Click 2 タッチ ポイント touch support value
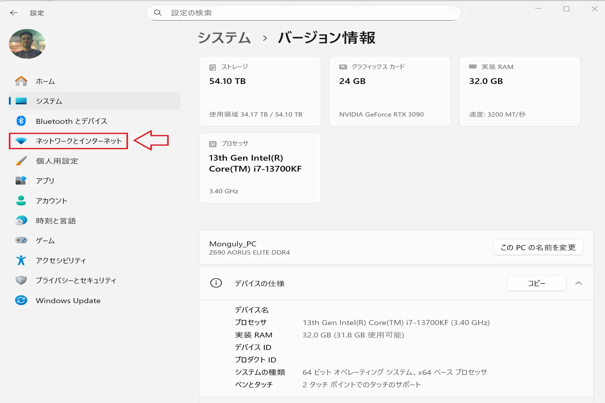The height and width of the screenshot is (403, 605). tap(362, 385)
